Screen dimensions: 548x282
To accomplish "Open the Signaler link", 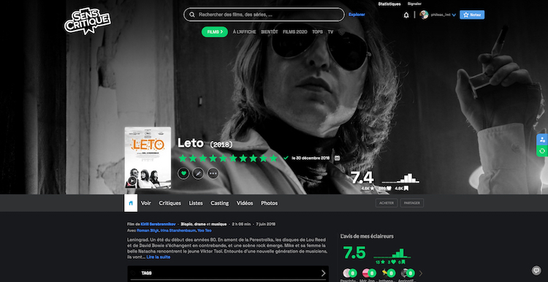I will pyautogui.click(x=414, y=4).
